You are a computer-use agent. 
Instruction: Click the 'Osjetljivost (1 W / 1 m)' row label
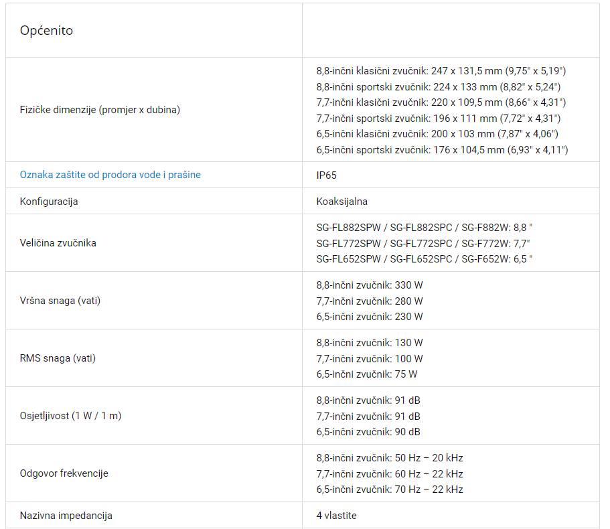tap(70, 416)
